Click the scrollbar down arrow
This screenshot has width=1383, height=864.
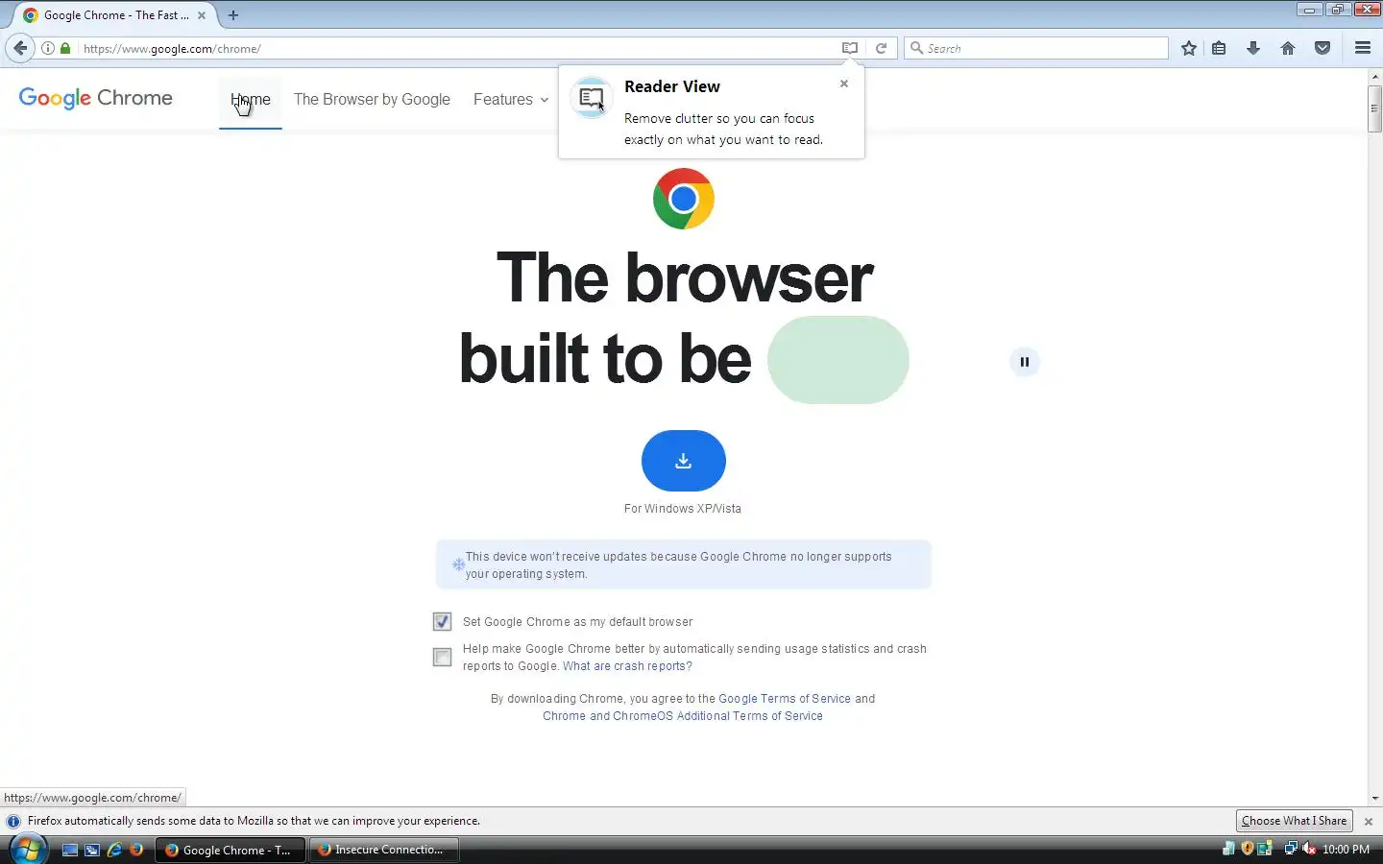click(1375, 798)
